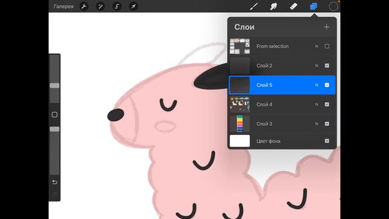
Task: Open blend mode N of Слой 5
Action: click(317, 85)
